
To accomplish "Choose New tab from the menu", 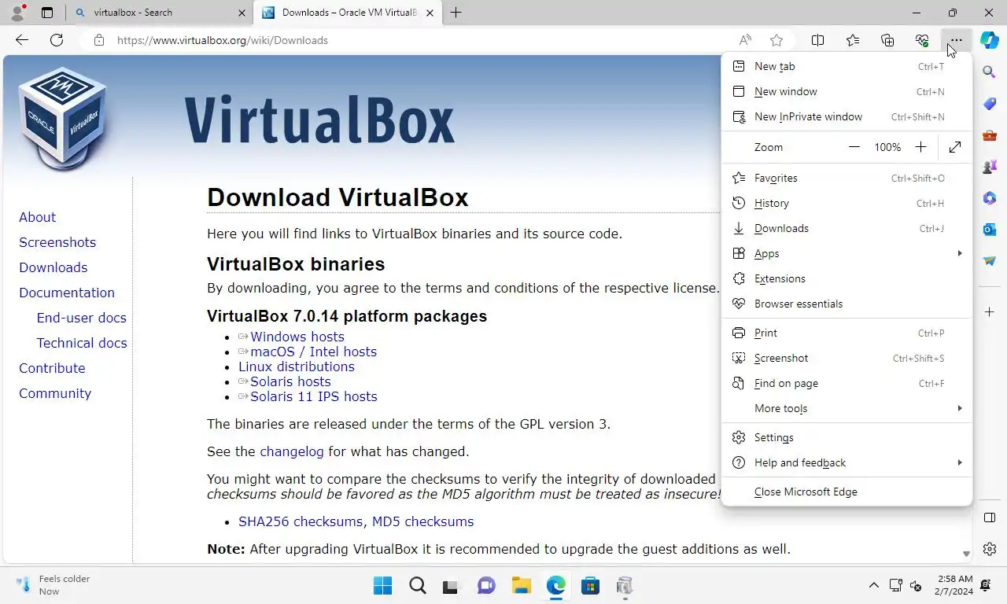I will coord(847,66).
